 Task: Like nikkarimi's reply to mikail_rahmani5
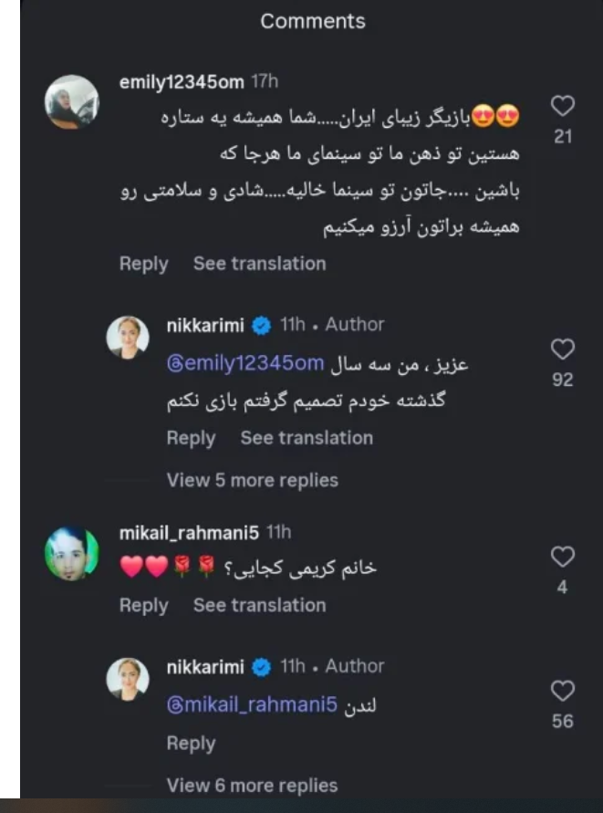[563, 691]
